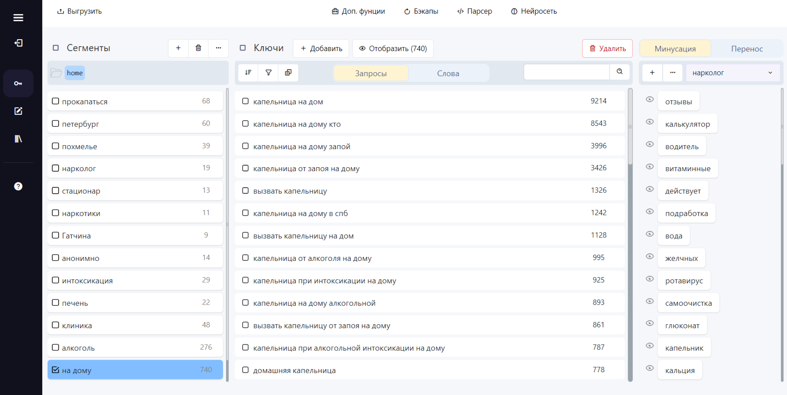Open the hamburger menu in the sidebar
The image size is (787, 395).
pos(18,18)
